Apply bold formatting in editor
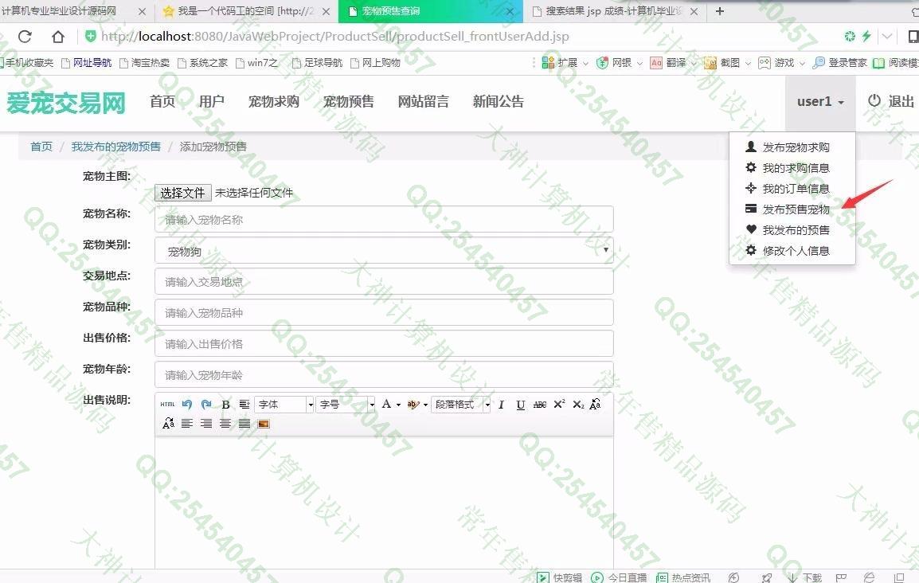 pos(225,405)
